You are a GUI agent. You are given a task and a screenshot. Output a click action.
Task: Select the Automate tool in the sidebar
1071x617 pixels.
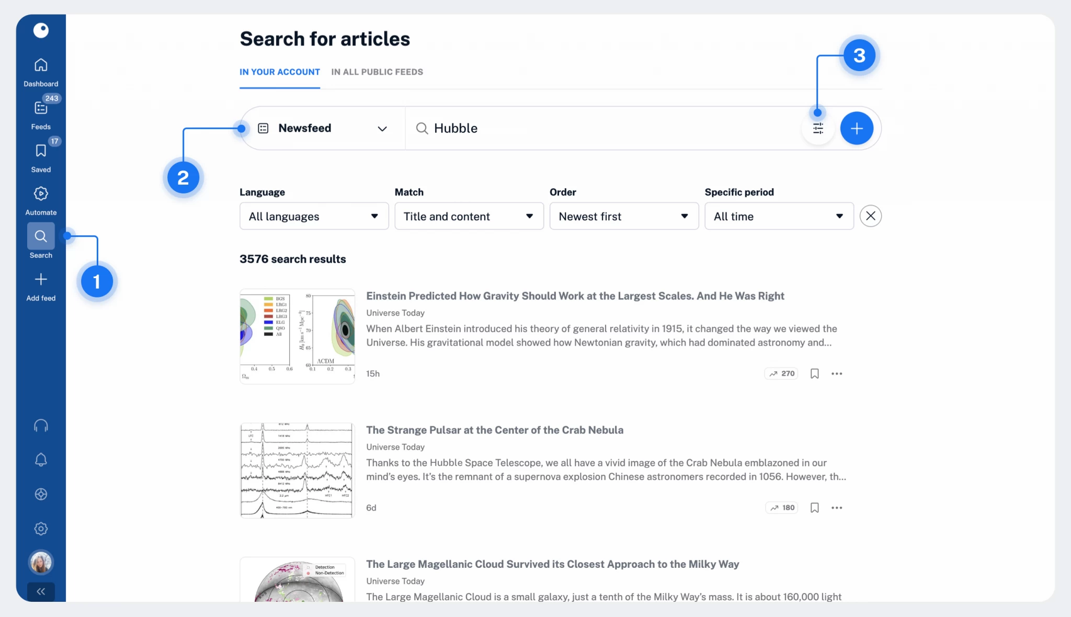40,199
